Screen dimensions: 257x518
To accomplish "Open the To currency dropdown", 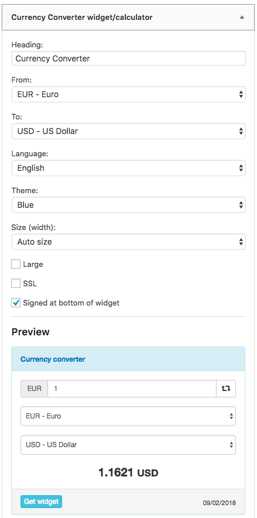I will (129, 131).
